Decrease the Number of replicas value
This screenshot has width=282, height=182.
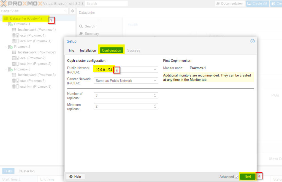click(x=155, y=97)
